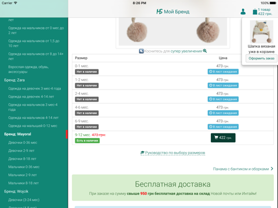This screenshot has height=208, width=278.
Task: Open Взрослая одежда, обувь, аксессуары category
Action: (28, 69)
